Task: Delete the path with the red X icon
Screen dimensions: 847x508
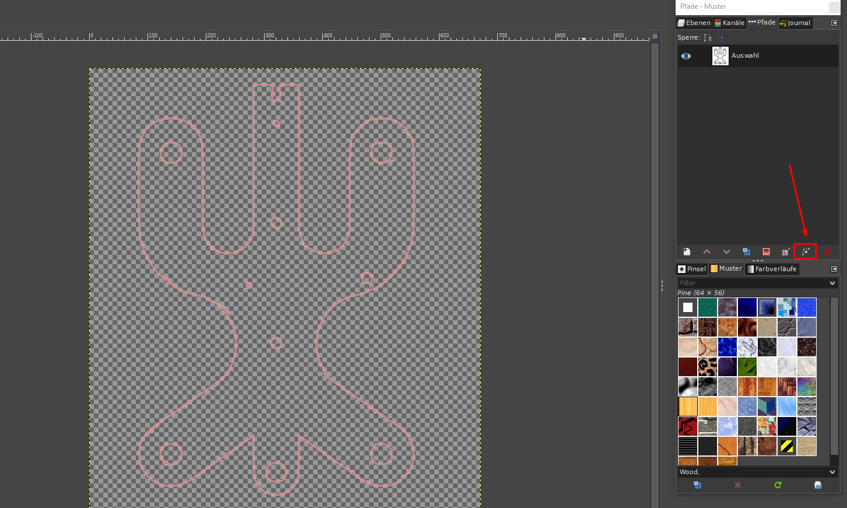Action: 827,251
